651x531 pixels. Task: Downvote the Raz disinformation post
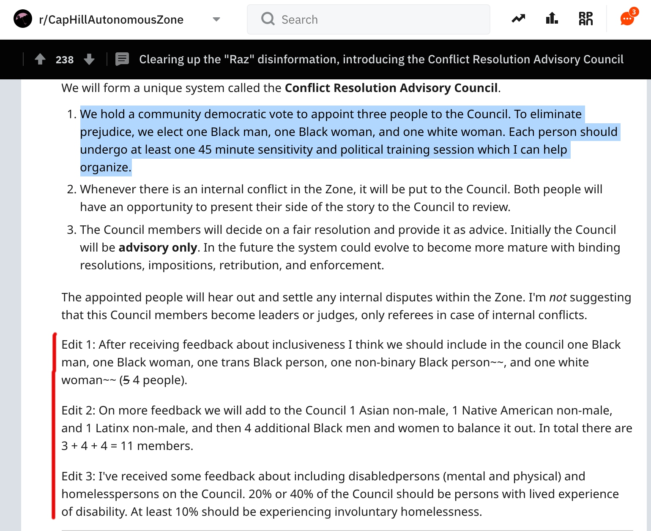(x=89, y=59)
